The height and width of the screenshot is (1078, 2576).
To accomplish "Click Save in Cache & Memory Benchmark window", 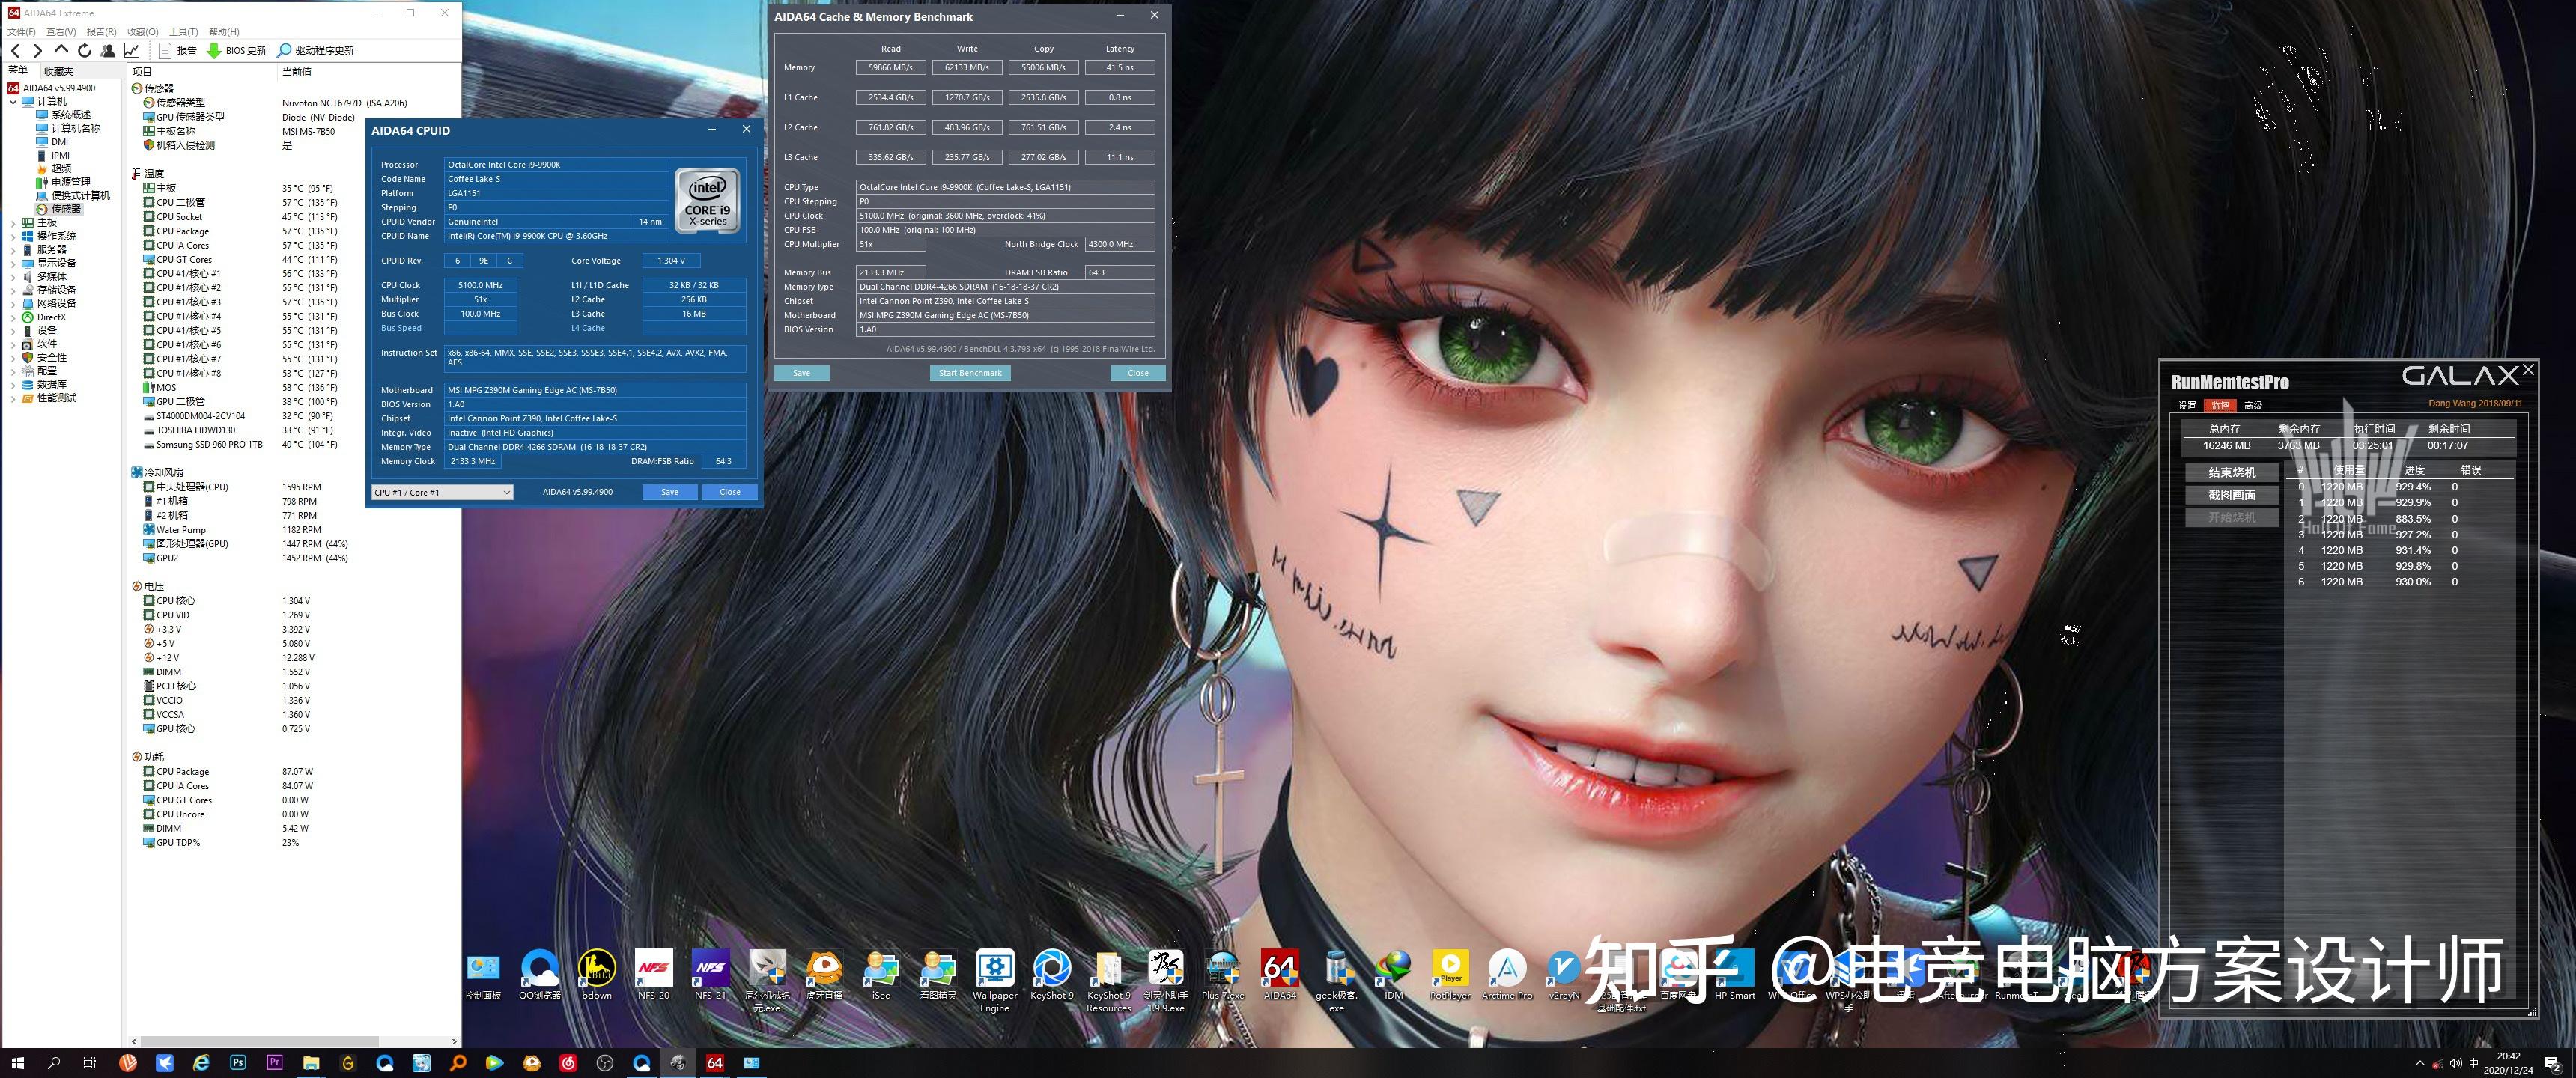I will pos(802,373).
